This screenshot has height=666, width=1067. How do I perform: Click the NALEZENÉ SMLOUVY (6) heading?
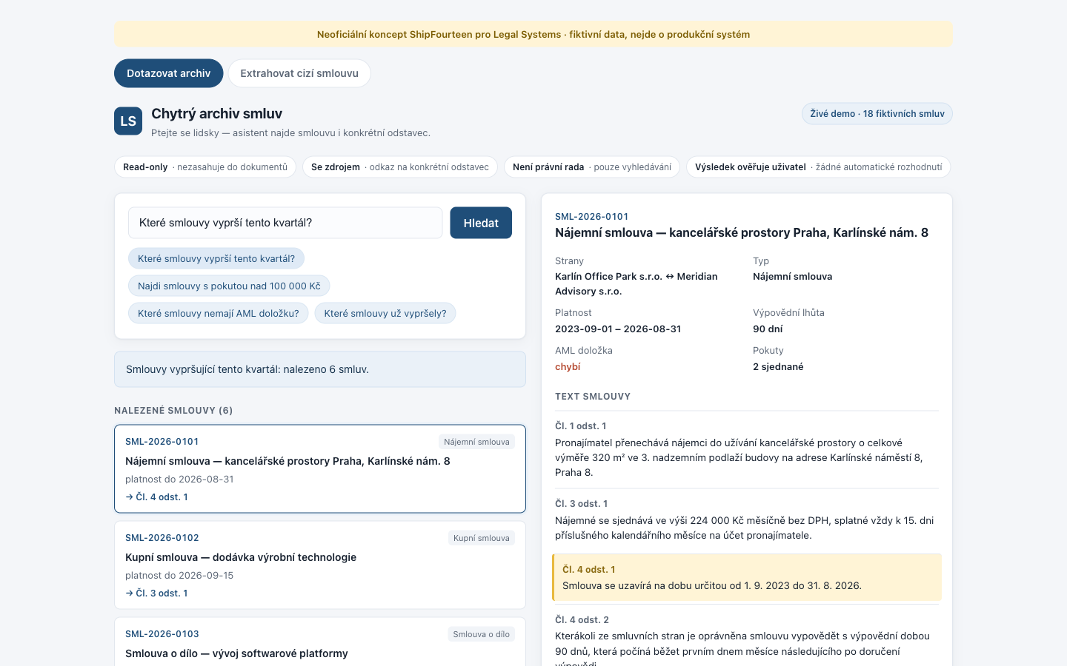173,411
